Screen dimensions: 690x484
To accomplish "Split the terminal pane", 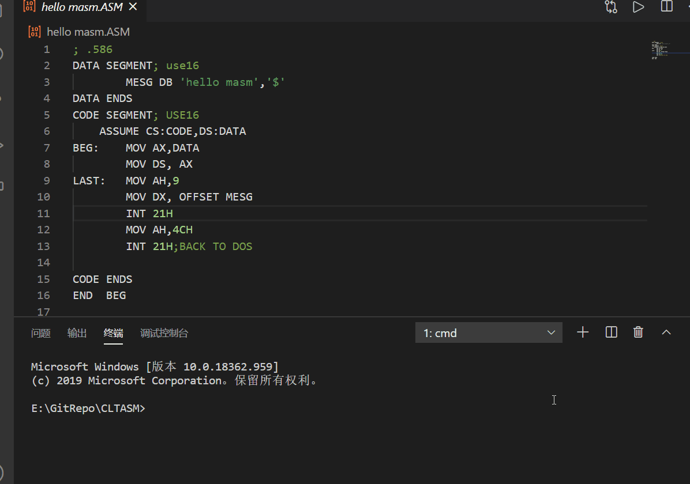I will [611, 332].
